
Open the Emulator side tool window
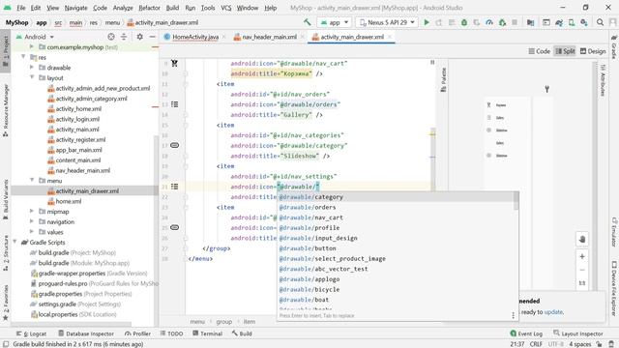(614, 232)
